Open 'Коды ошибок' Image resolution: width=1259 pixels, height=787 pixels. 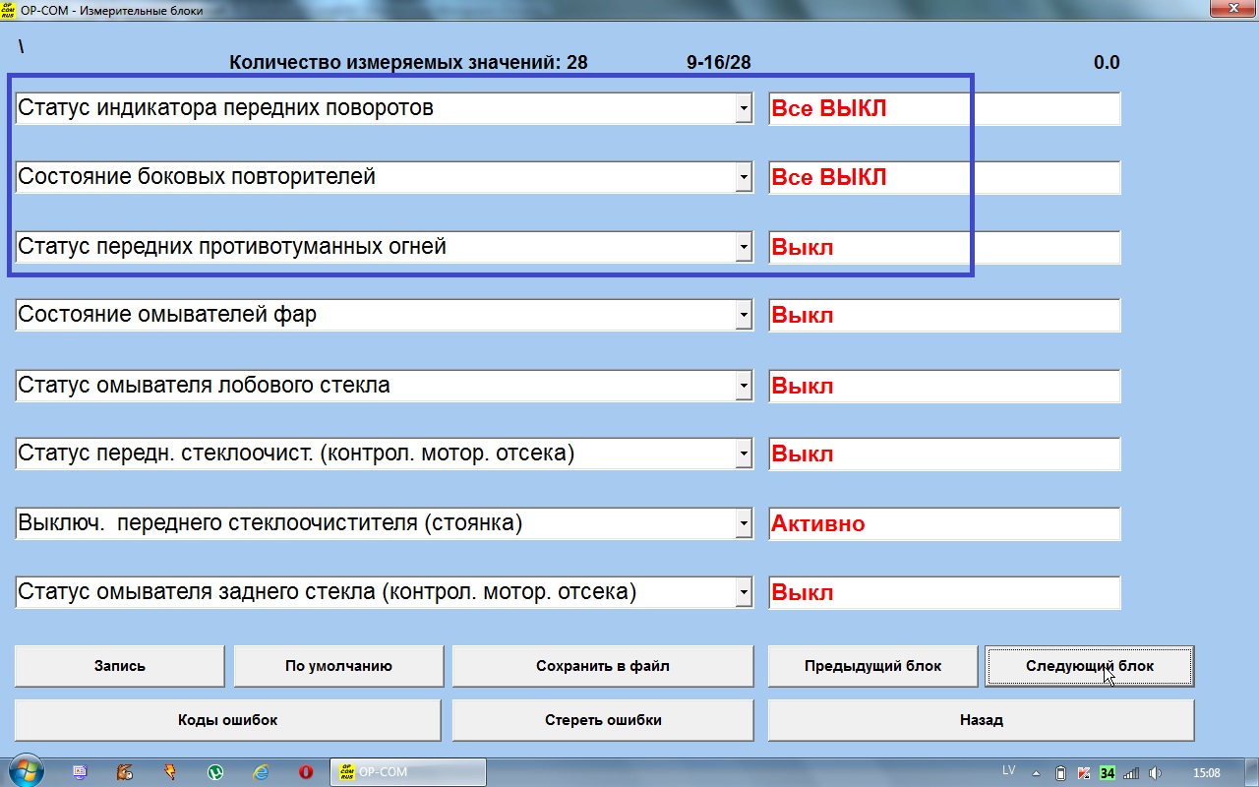tap(227, 720)
